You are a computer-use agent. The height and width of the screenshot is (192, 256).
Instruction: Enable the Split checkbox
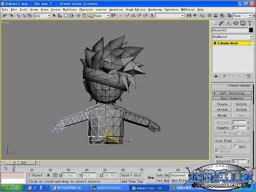tap(236, 146)
